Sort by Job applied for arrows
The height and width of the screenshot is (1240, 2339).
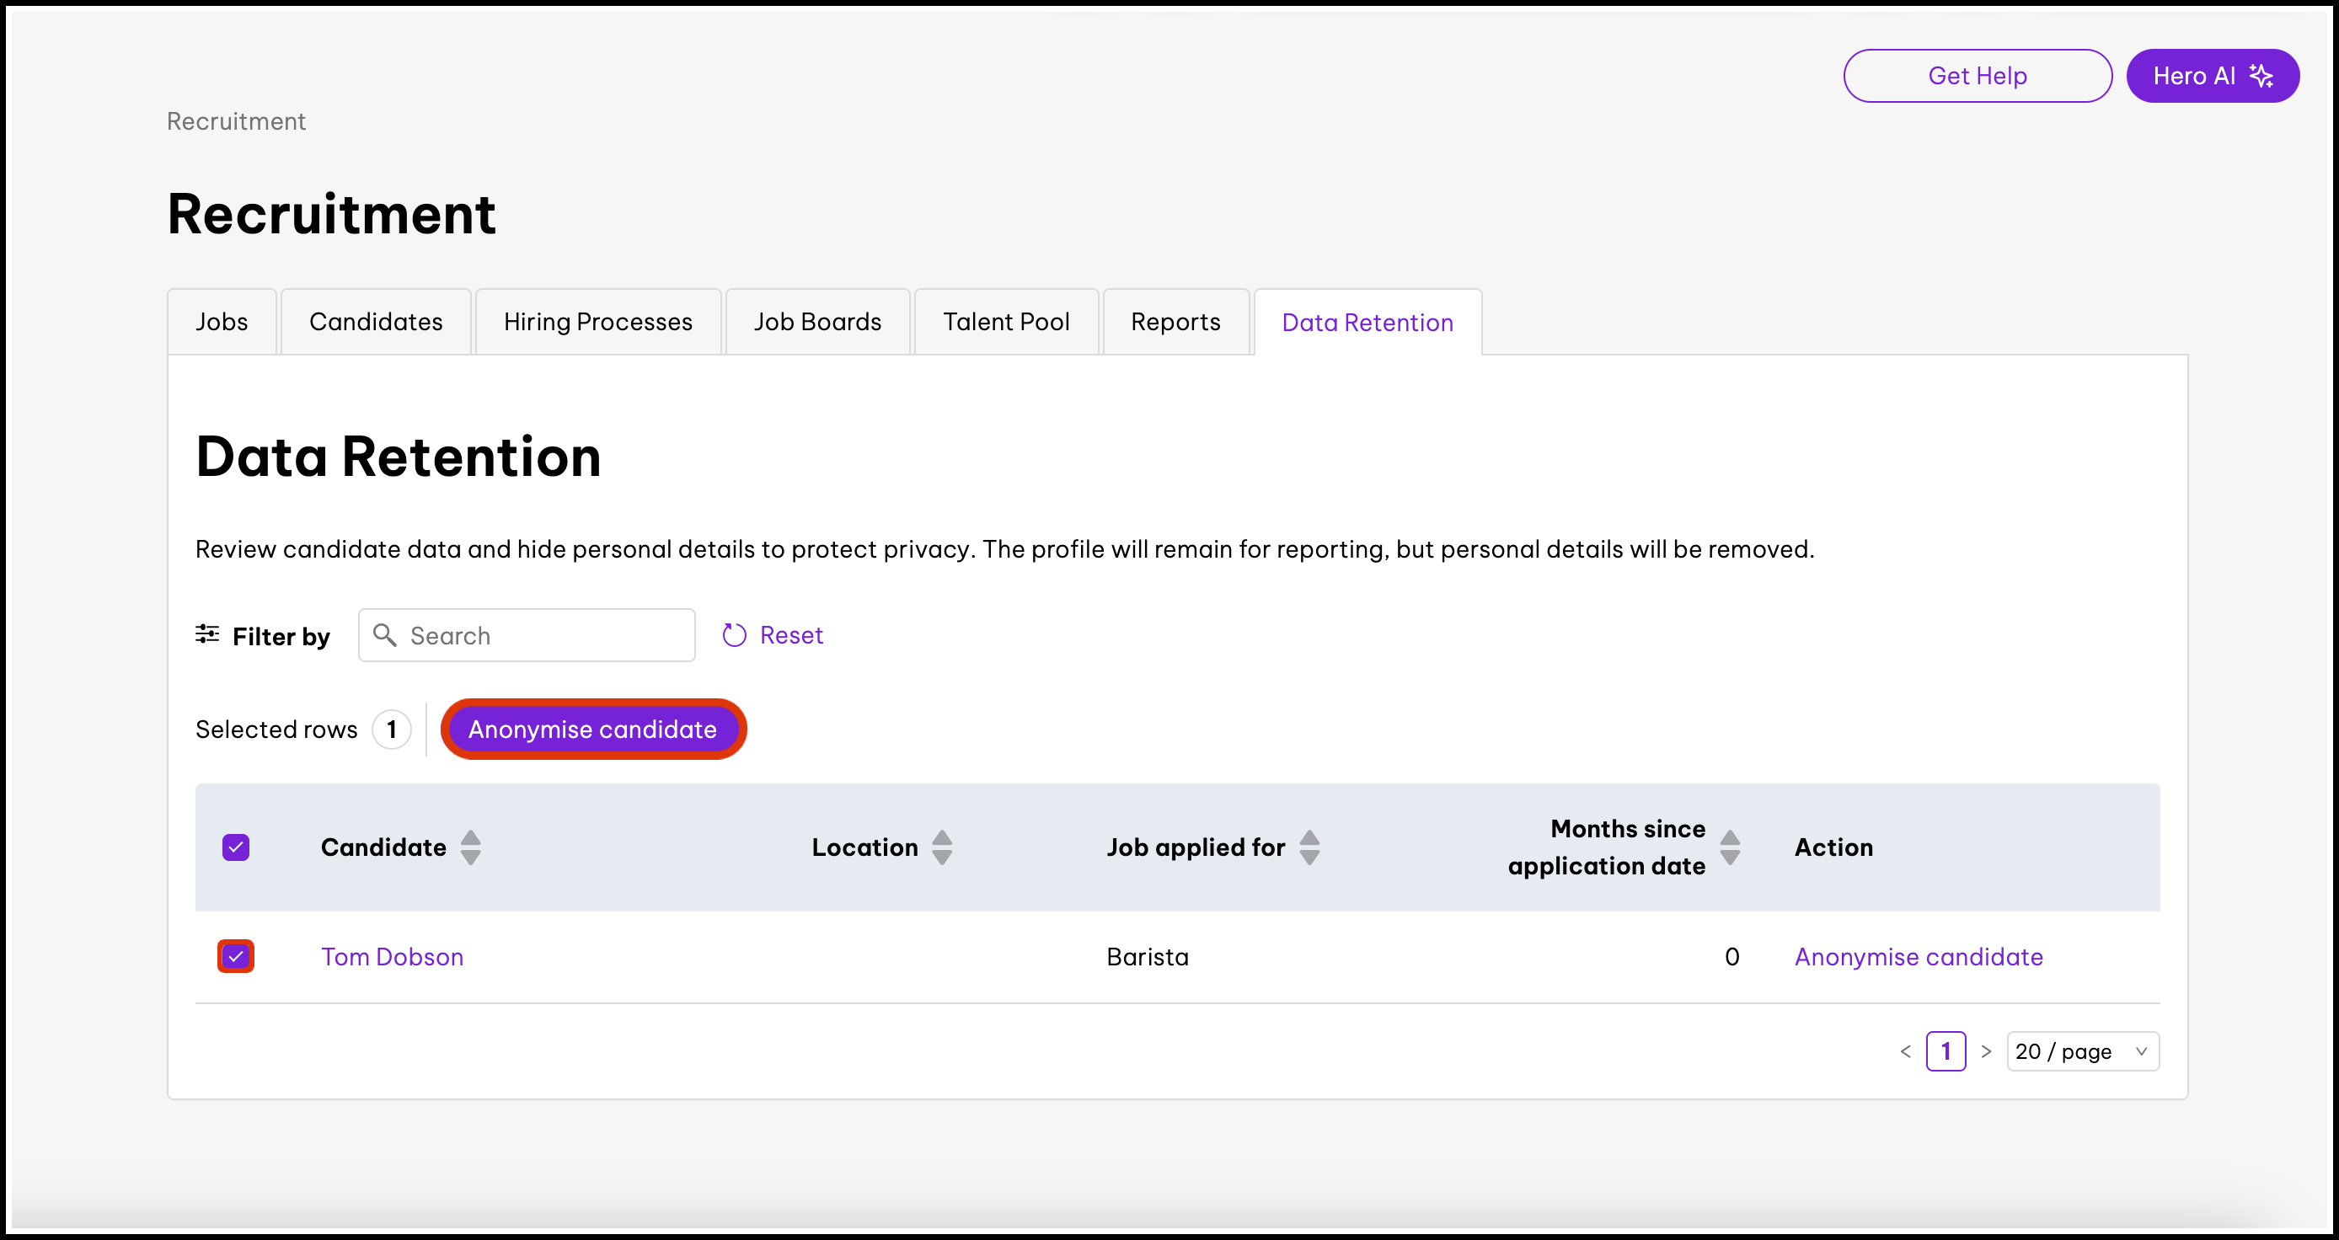1309,847
